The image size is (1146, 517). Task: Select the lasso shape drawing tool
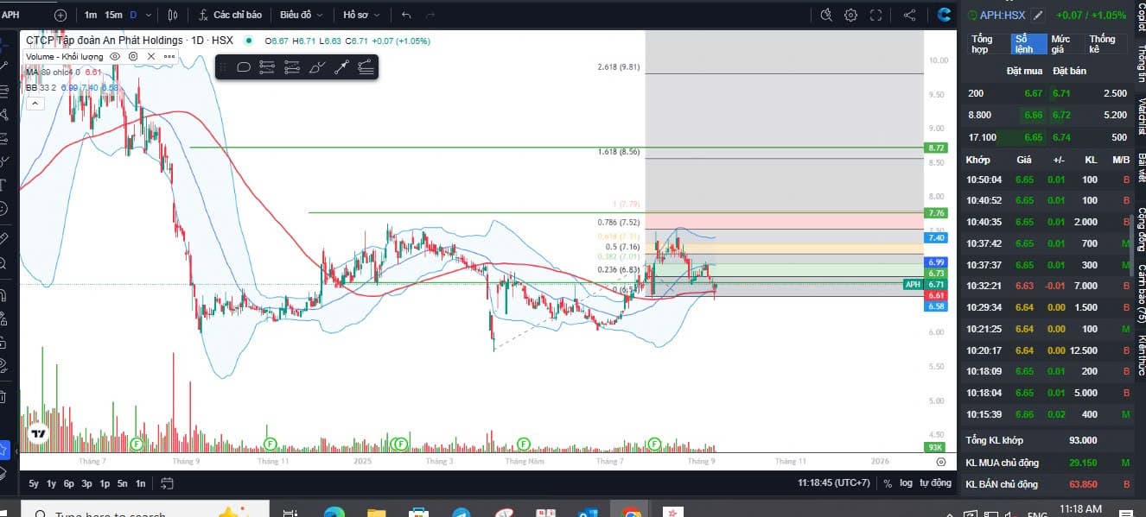coord(244,66)
